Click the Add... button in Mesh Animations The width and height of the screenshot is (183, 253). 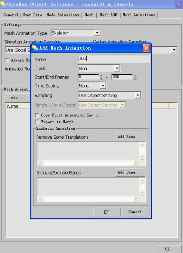pyautogui.click(x=17, y=98)
